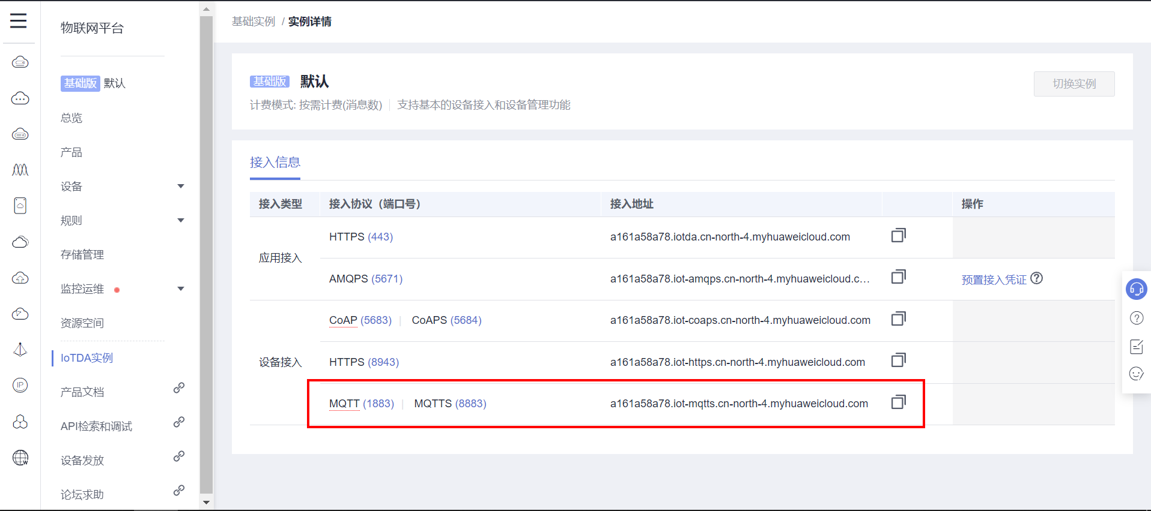Select IoTDA实例 in sidebar
The width and height of the screenshot is (1151, 511).
point(87,358)
